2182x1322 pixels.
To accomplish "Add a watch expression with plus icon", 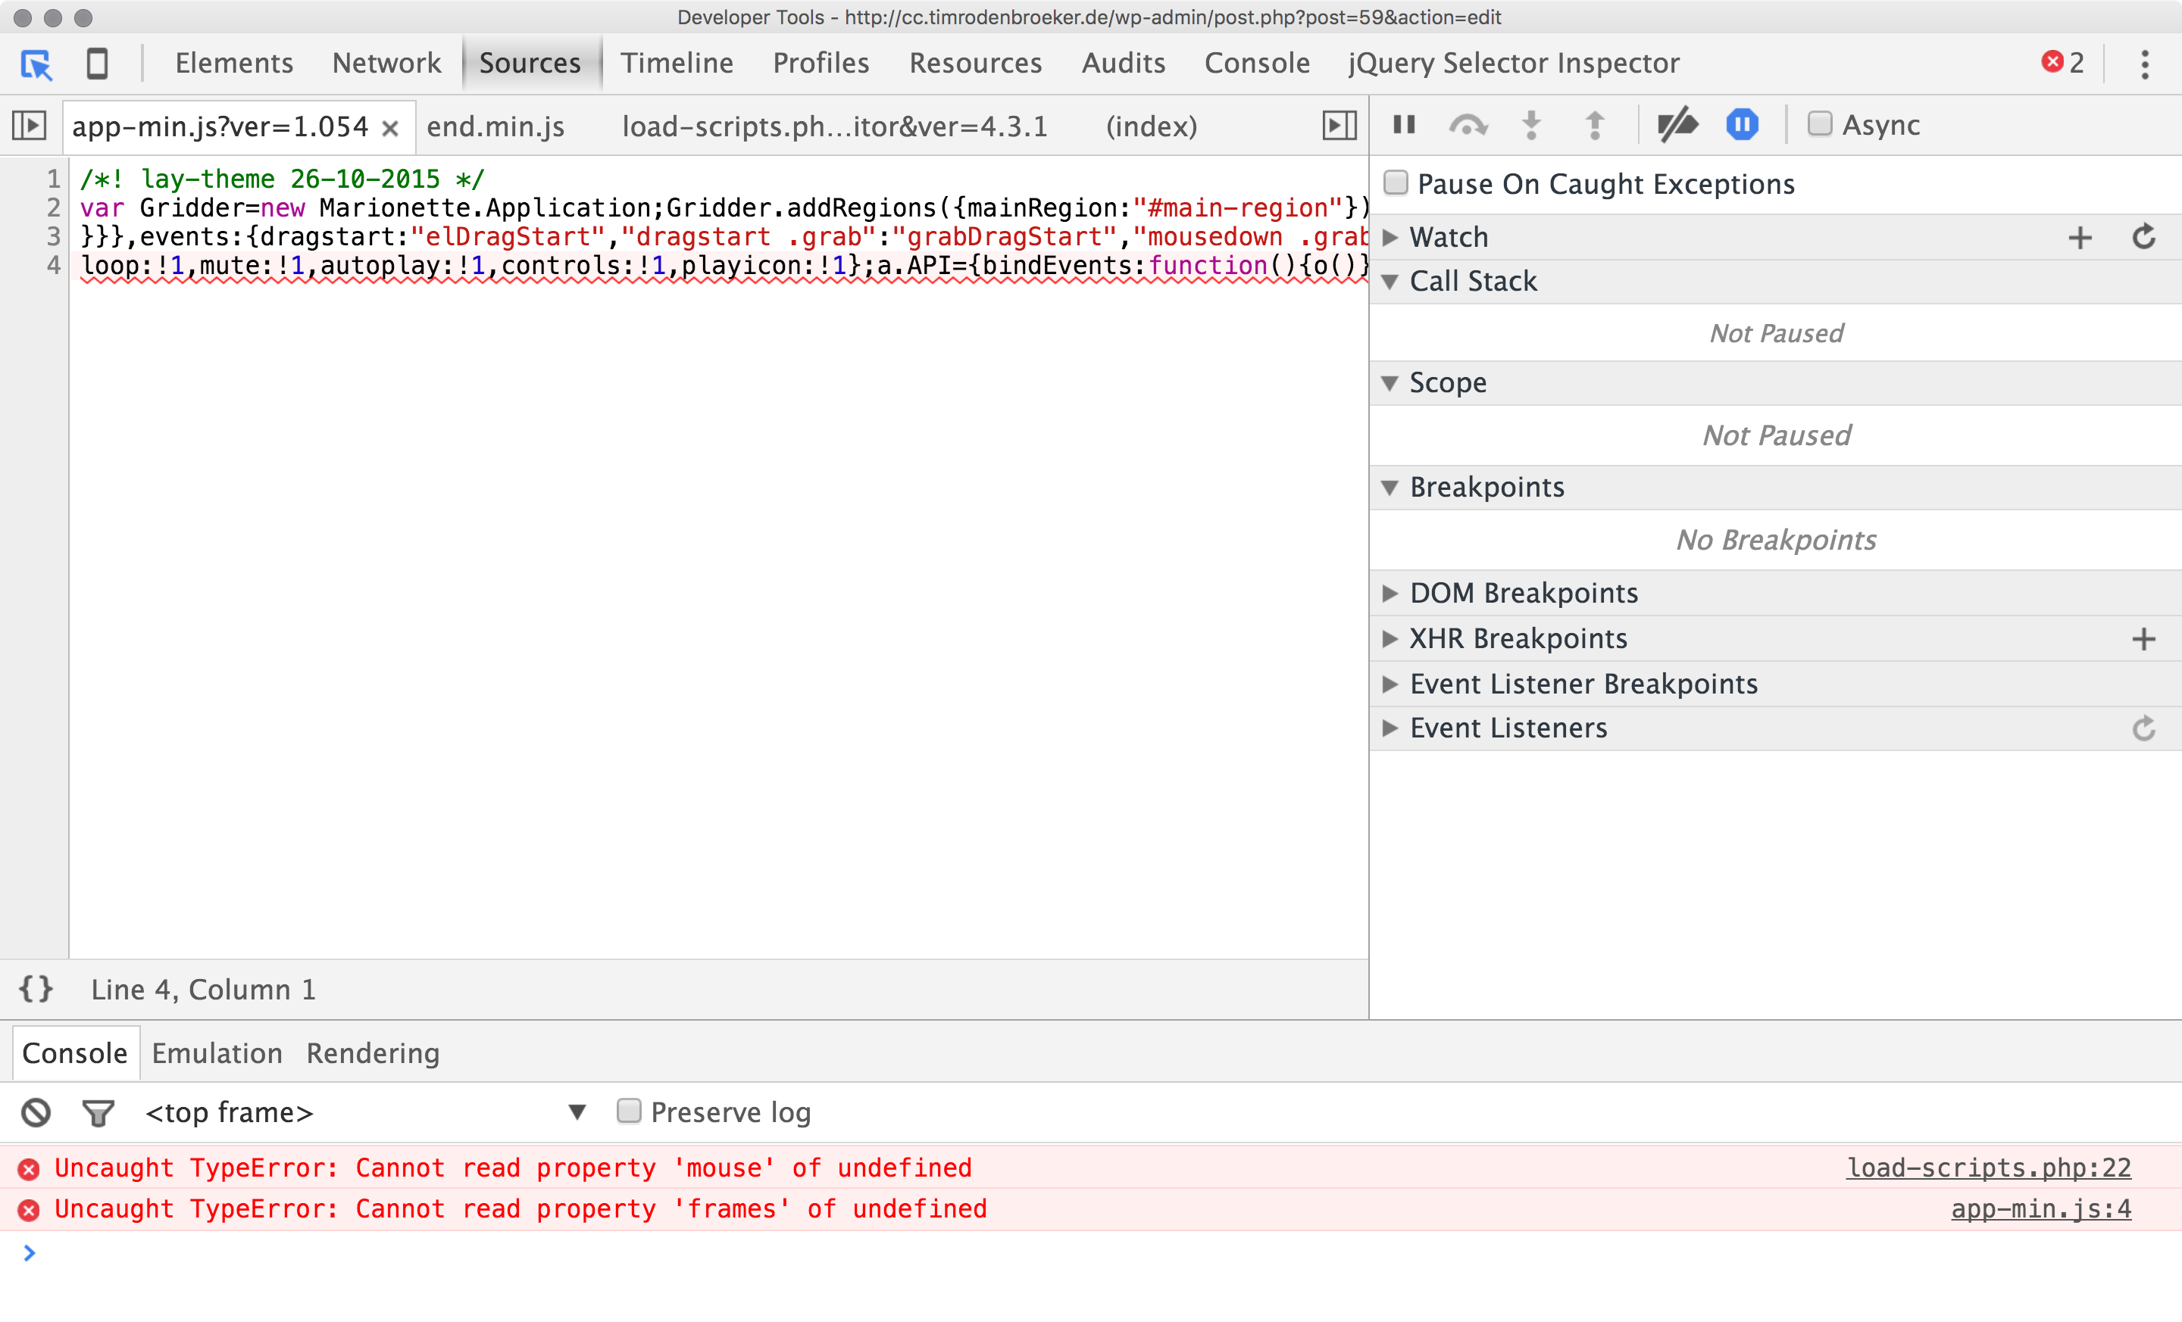I will pyautogui.click(x=2079, y=237).
